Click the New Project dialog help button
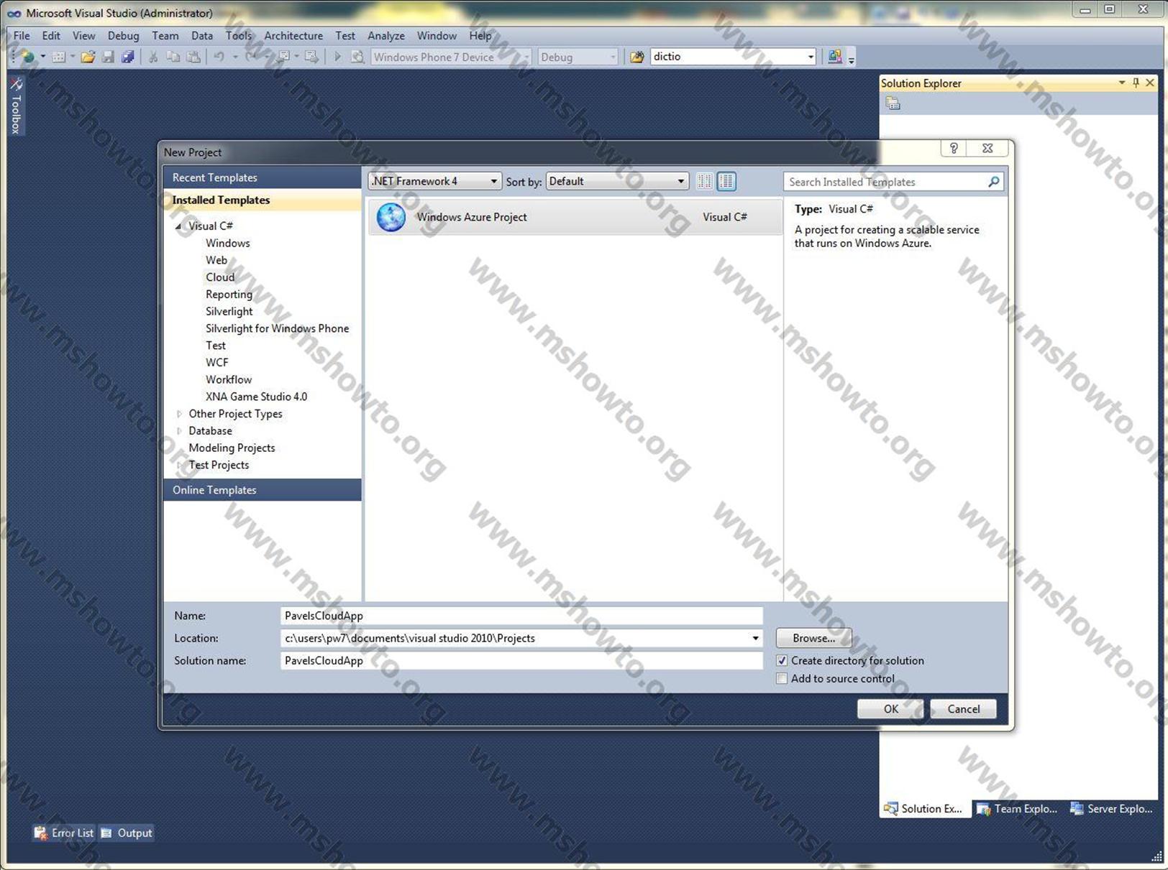Image resolution: width=1168 pixels, height=870 pixels. click(954, 148)
